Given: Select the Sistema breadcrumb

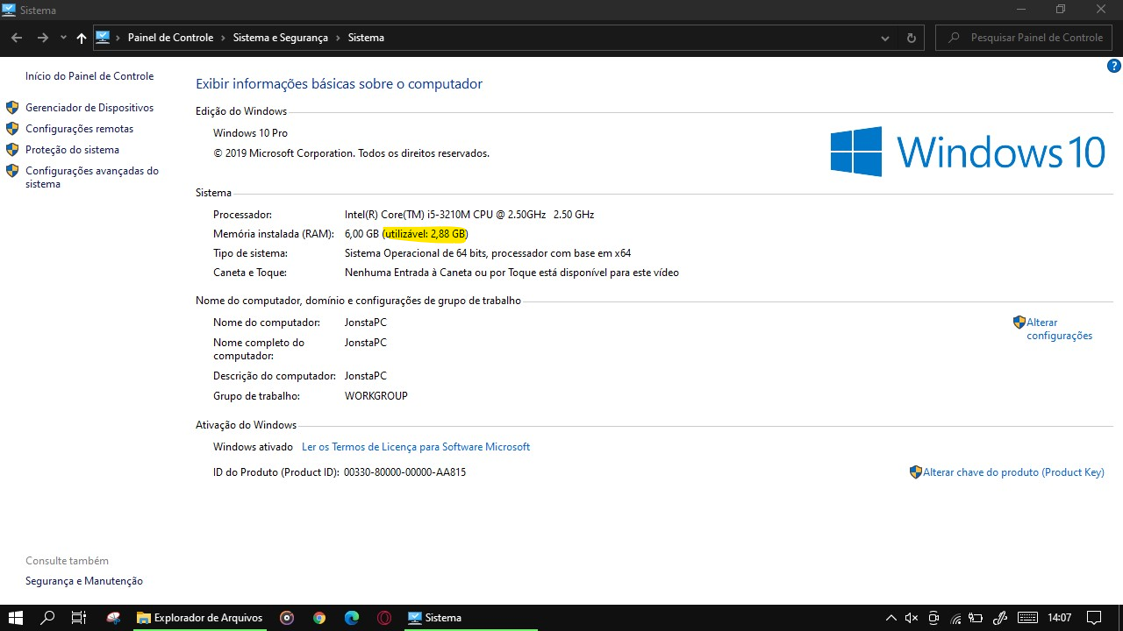Looking at the screenshot, I should pos(366,38).
